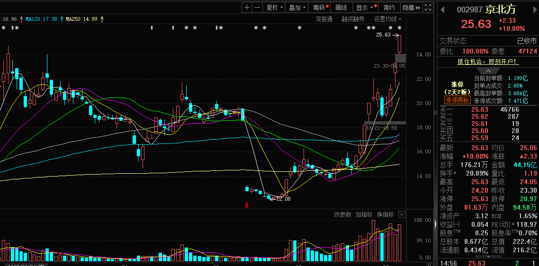Click the 涨停揭秘 button
This screenshot has width=539, height=266.
[458, 100]
